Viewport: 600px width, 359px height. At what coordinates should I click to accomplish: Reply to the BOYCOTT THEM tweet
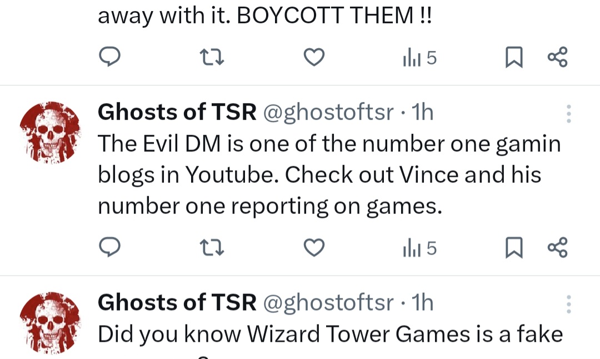(110, 57)
